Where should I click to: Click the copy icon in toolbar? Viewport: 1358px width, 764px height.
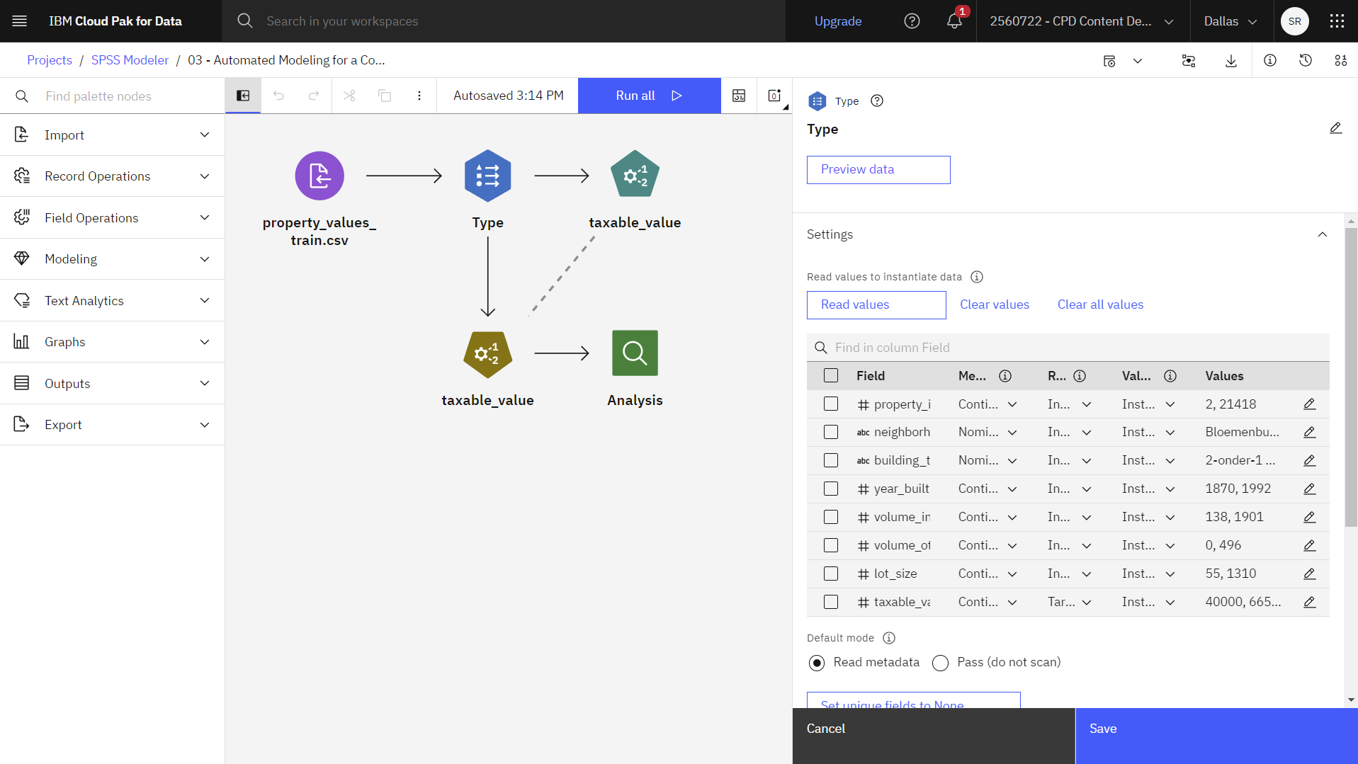pos(385,96)
